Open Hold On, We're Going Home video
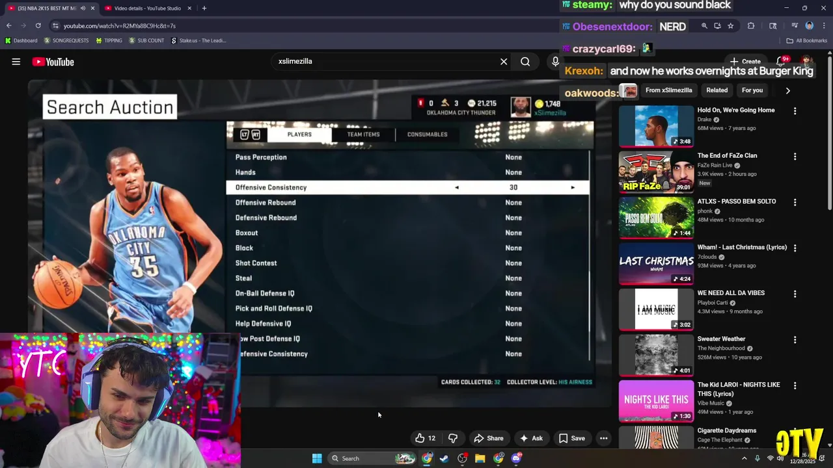This screenshot has height=468, width=833. pos(656,126)
